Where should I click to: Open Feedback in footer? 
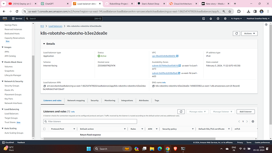click(21, 143)
